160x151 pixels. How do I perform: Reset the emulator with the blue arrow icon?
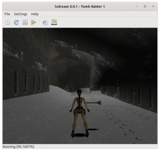(x=16, y=22)
